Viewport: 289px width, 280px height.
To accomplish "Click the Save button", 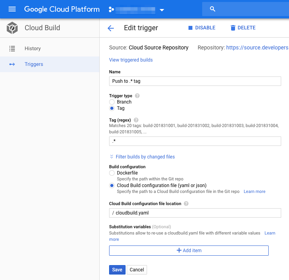I will pyautogui.click(x=117, y=270).
